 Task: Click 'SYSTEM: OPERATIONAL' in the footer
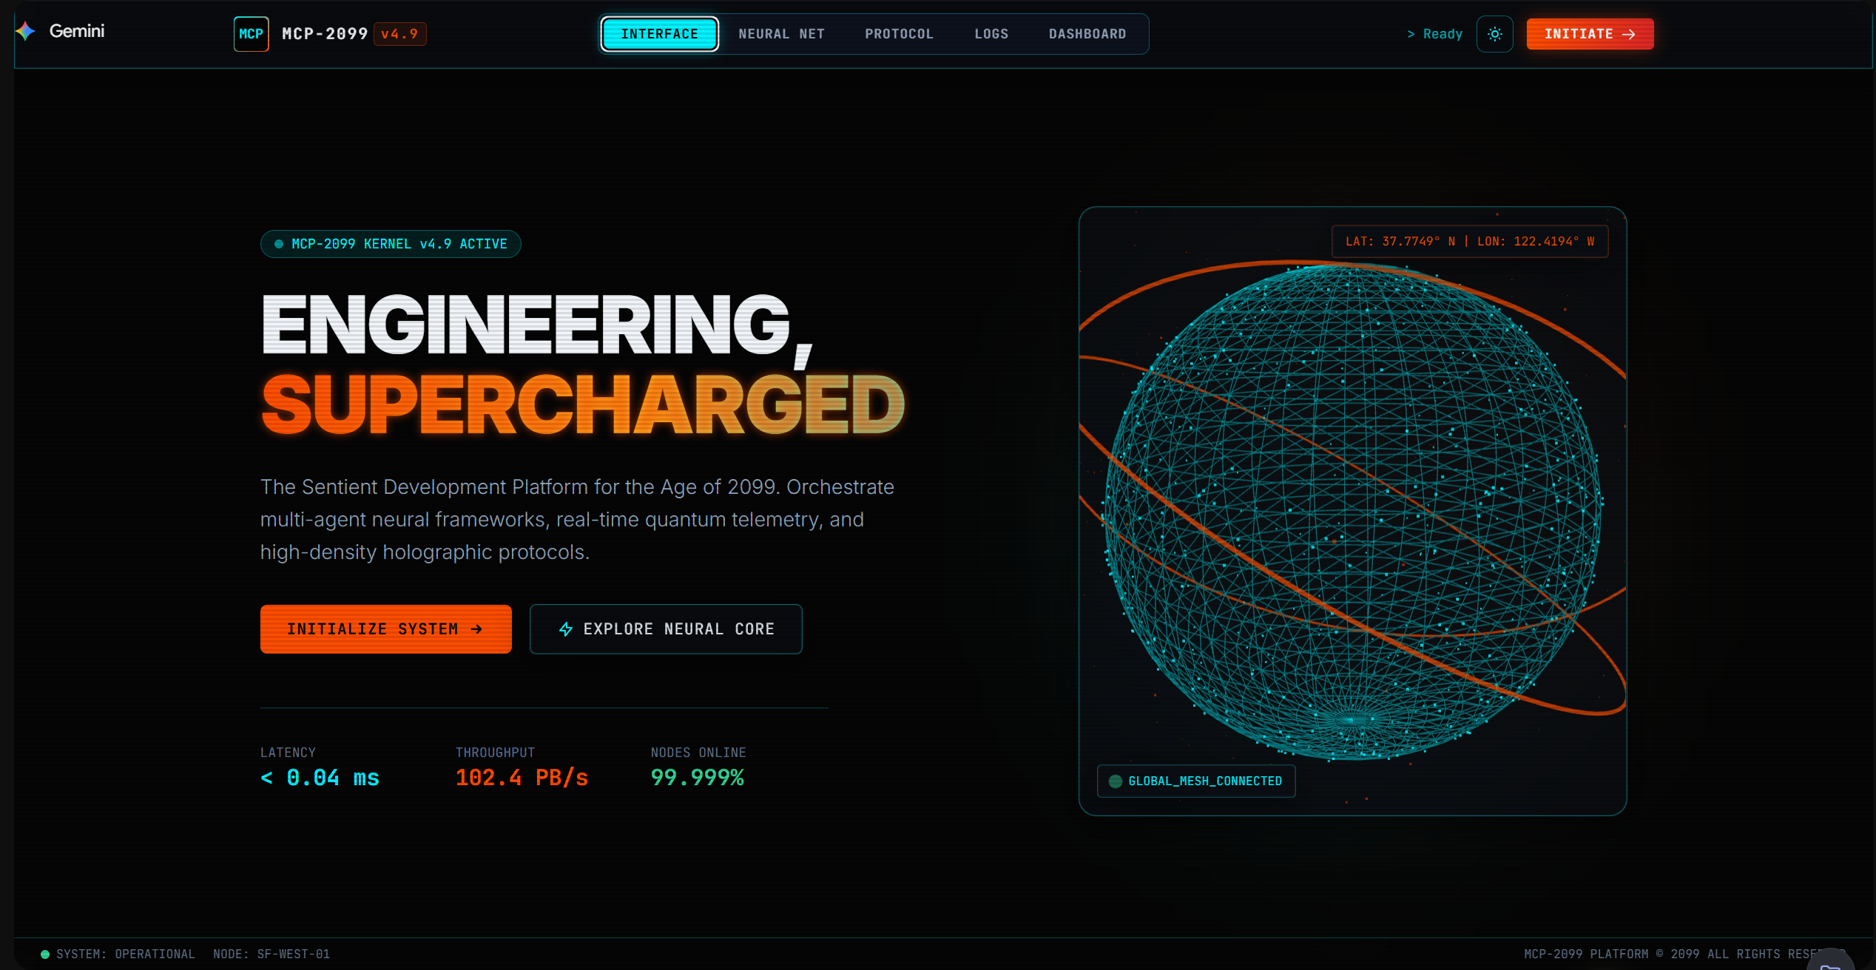tap(126, 954)
